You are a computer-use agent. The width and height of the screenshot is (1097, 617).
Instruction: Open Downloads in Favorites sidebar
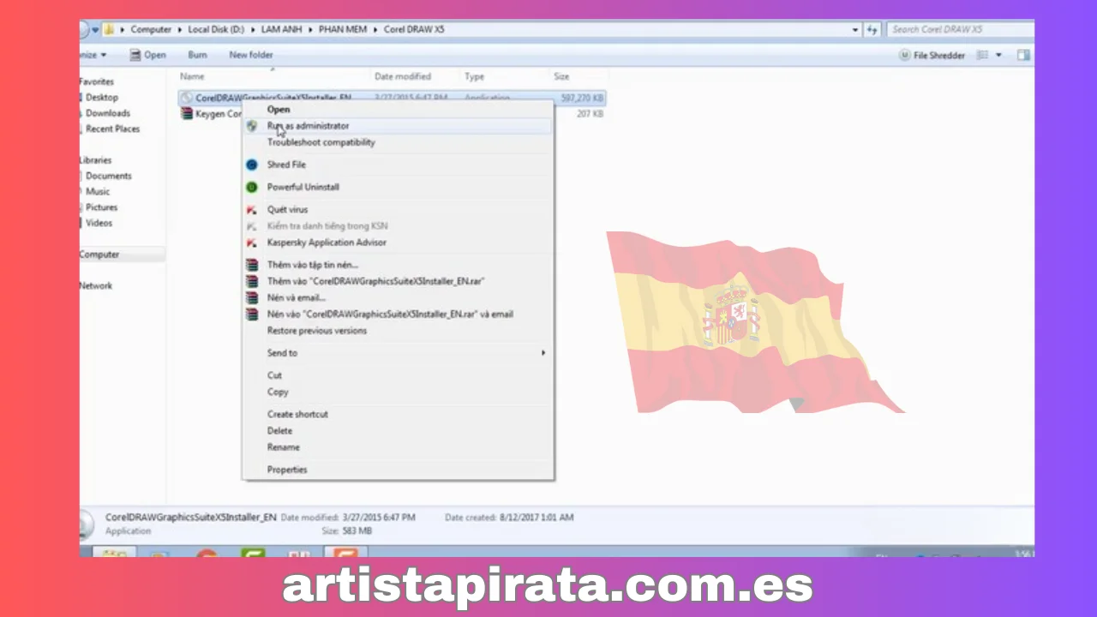pos(107,113)
